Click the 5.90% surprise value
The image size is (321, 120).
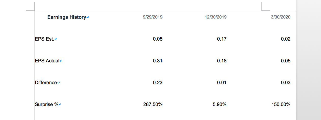point(220,105)
